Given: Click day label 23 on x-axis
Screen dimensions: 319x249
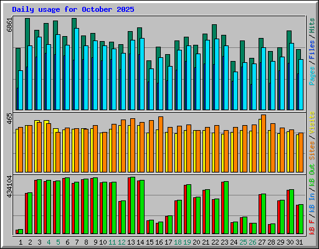Looking at the screenshot, I should tap(224, 242).
